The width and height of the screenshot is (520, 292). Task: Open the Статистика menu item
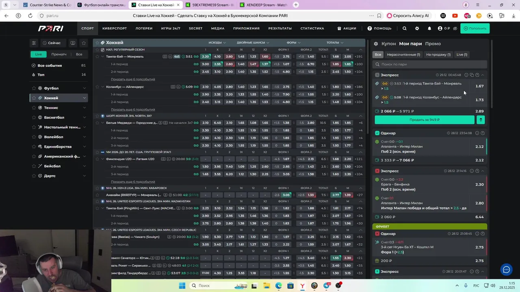pyautogui.click(x=312, y=28)
